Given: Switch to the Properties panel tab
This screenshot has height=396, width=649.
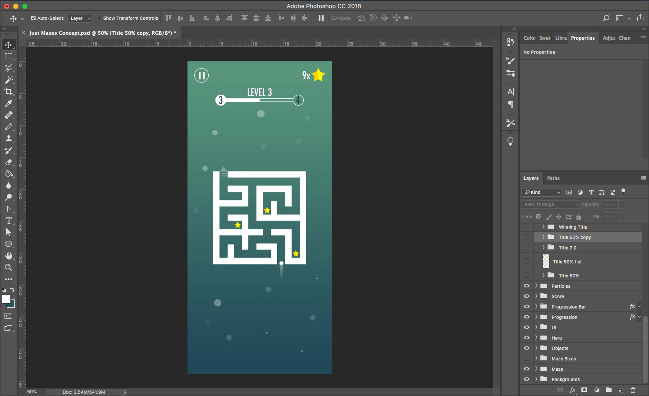Looking at the screenshot, I should point(583,38).
